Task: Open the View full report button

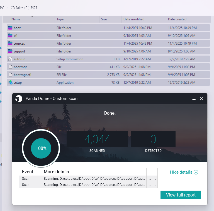Action: click(181, 195)
